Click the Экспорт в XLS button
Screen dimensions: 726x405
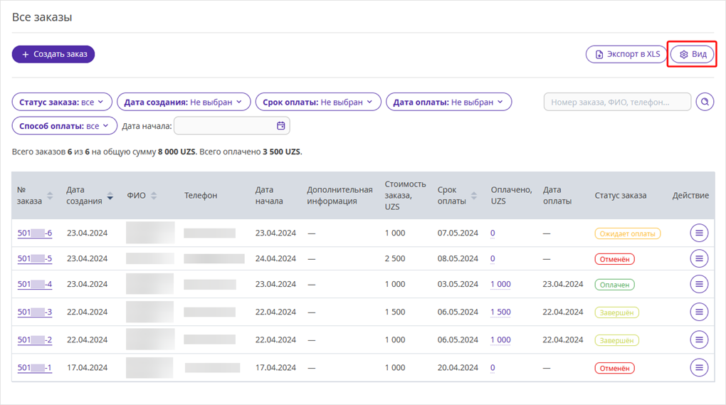626,54
